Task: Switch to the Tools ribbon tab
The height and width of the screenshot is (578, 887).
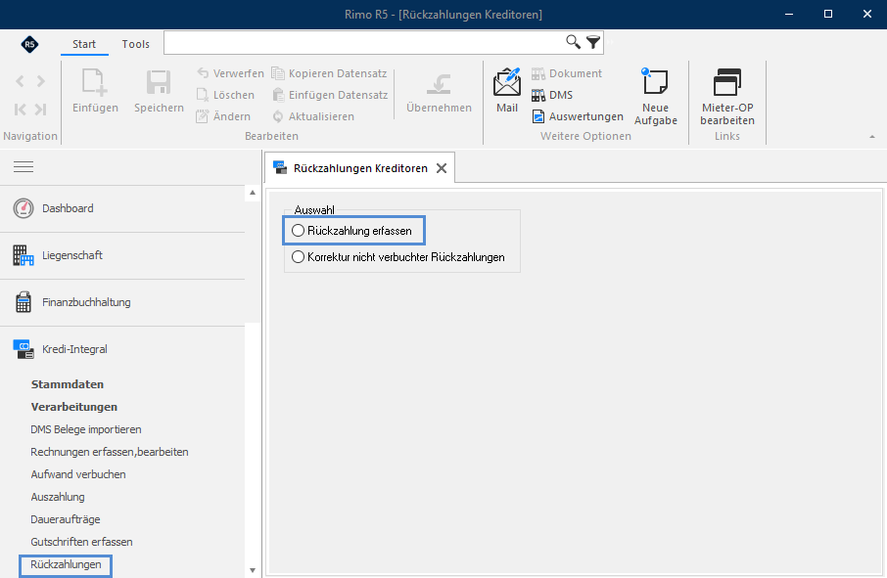Action: (x=136, y=44)
